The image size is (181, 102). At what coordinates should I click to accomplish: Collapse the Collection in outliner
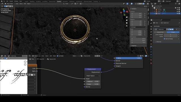point(153,8)
